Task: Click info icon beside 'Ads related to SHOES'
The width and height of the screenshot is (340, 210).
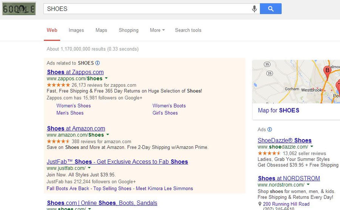Action: pos(97,63)
